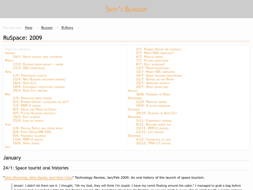This screenshot has width=253, height=190.
Task: Open '8/6: First Orlan-MK EVA' entry
Action: pyautogui.click(x=32, y=132)
